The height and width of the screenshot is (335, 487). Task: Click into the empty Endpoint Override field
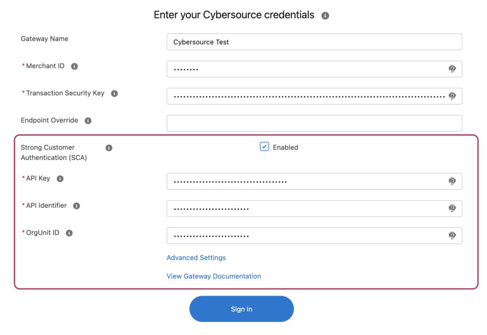tap(314, 123)
